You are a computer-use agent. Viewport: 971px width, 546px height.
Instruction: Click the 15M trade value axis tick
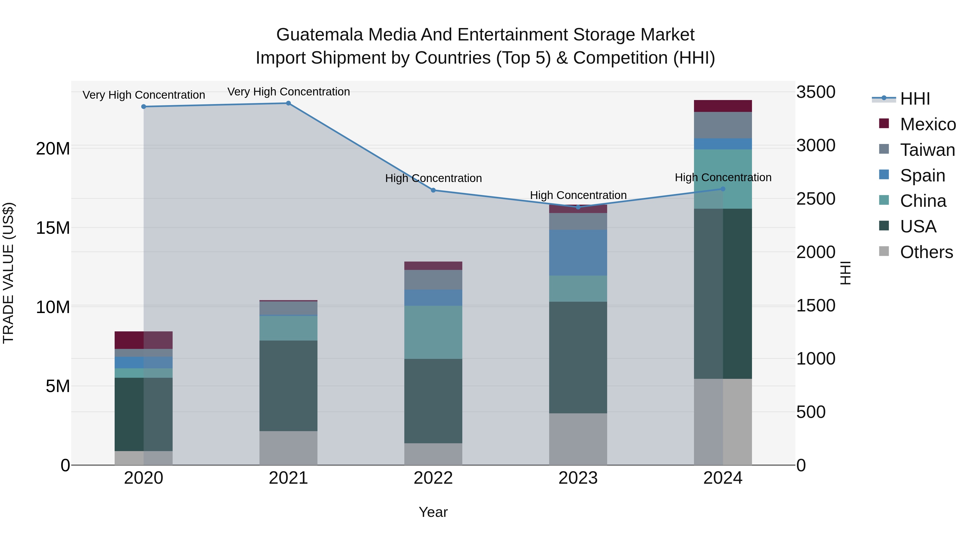pyautogui.click(x=53, y=228)
